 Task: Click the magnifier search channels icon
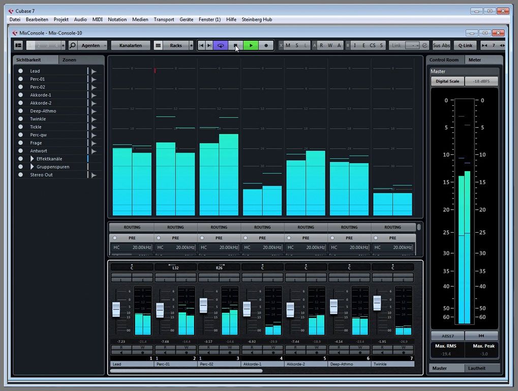coord(73,45)
